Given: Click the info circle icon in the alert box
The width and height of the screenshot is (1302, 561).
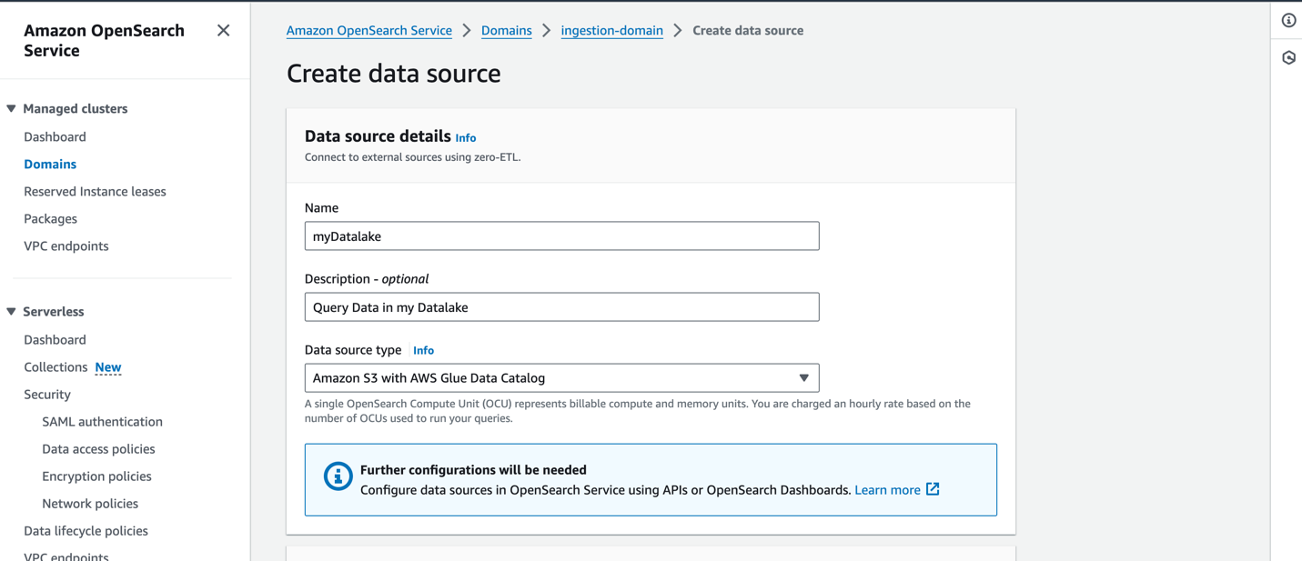Looking at the screenshot, I should (x=338, y=476).
